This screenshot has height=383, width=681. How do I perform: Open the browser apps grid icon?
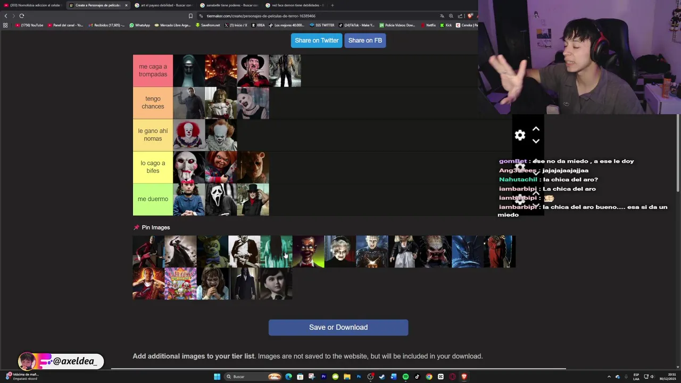coord(5,25)
